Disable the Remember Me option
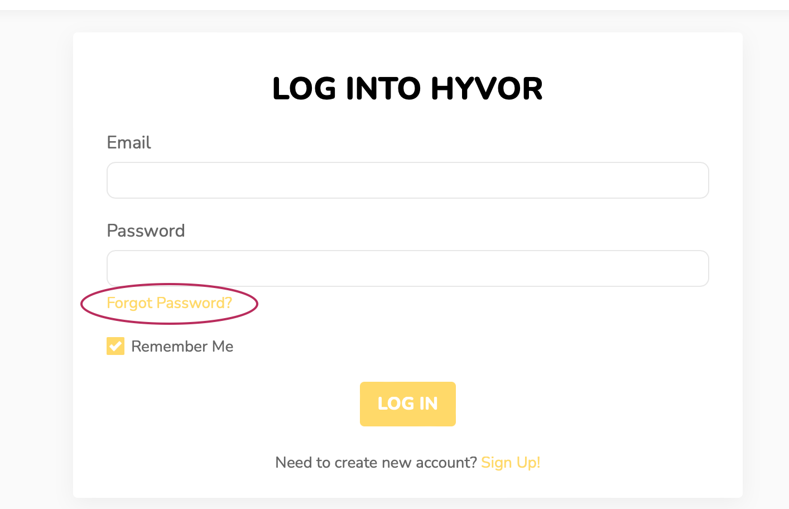 (x=116, y=346)
